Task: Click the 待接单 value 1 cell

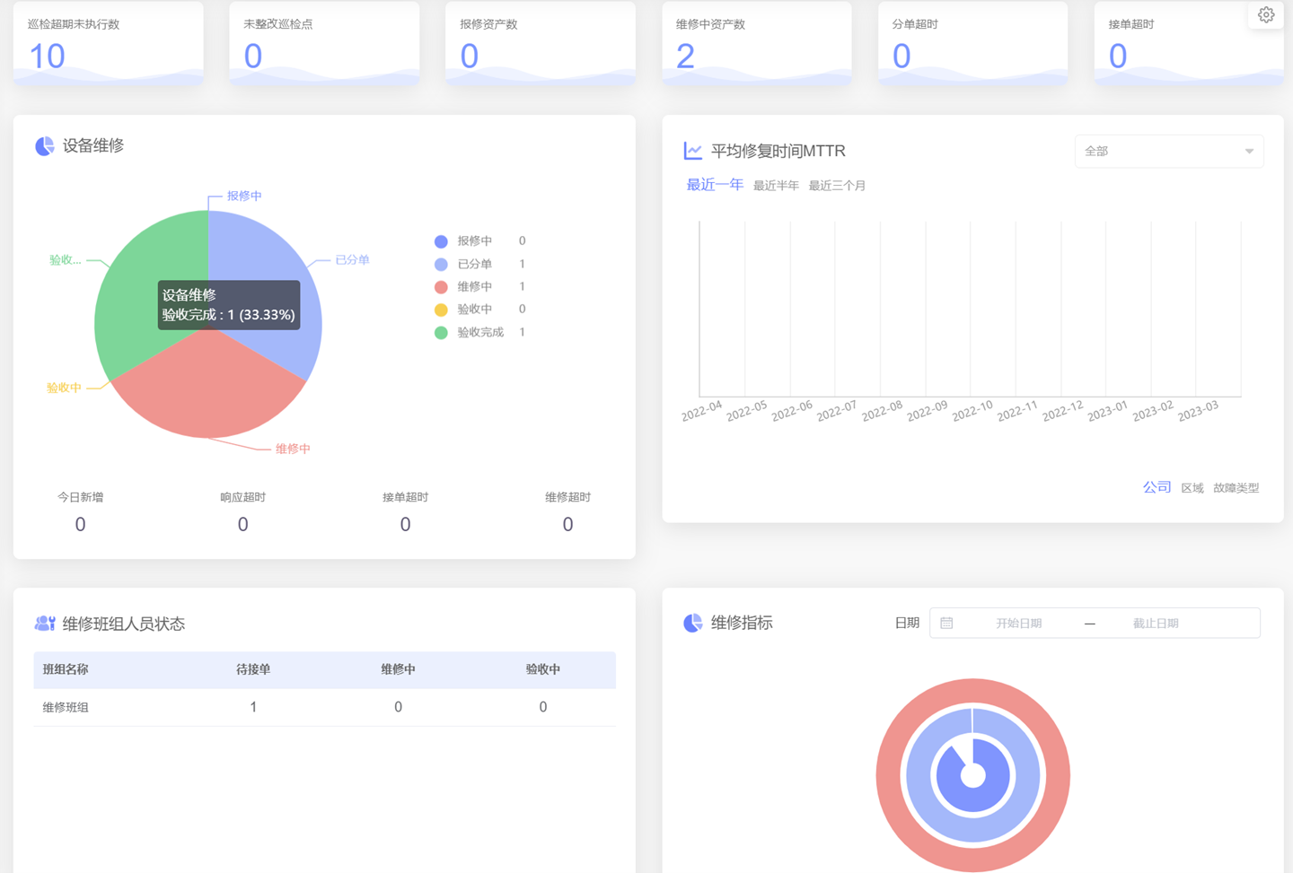Action: coord(253,707)
